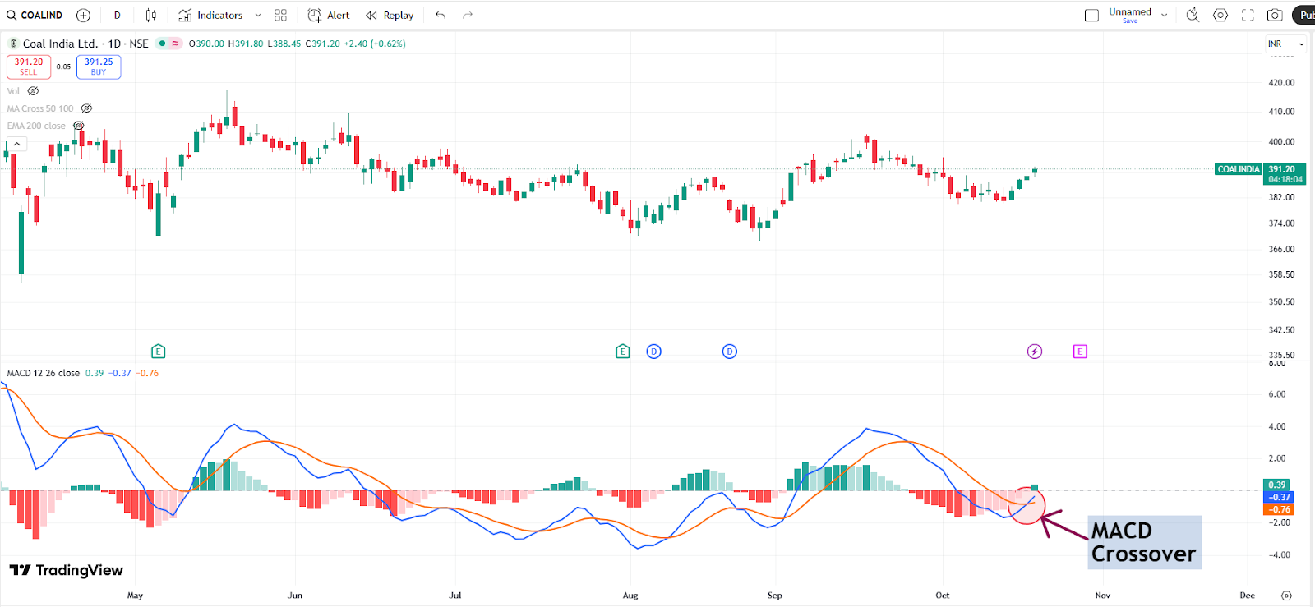The image size is (1315, 607).
Task: Click the COALIND symbol search field
Action: (x=35, y=16)
